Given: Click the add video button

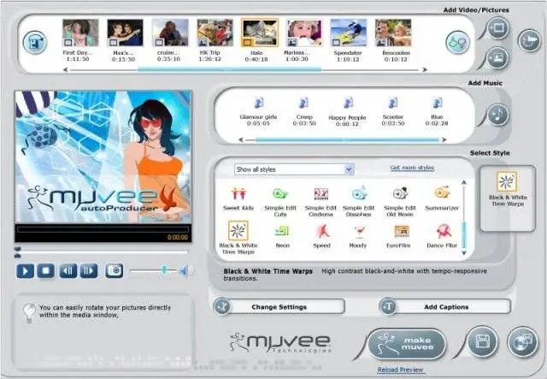Looking at the screenshot, I should click(x=497, y=28).
